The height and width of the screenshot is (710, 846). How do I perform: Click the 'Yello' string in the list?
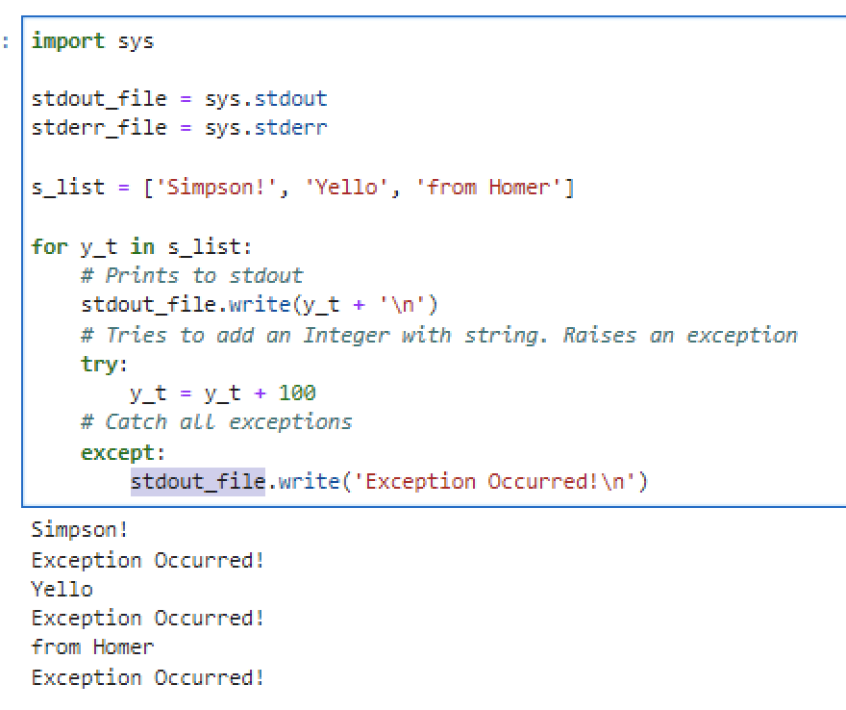point(346,188)
